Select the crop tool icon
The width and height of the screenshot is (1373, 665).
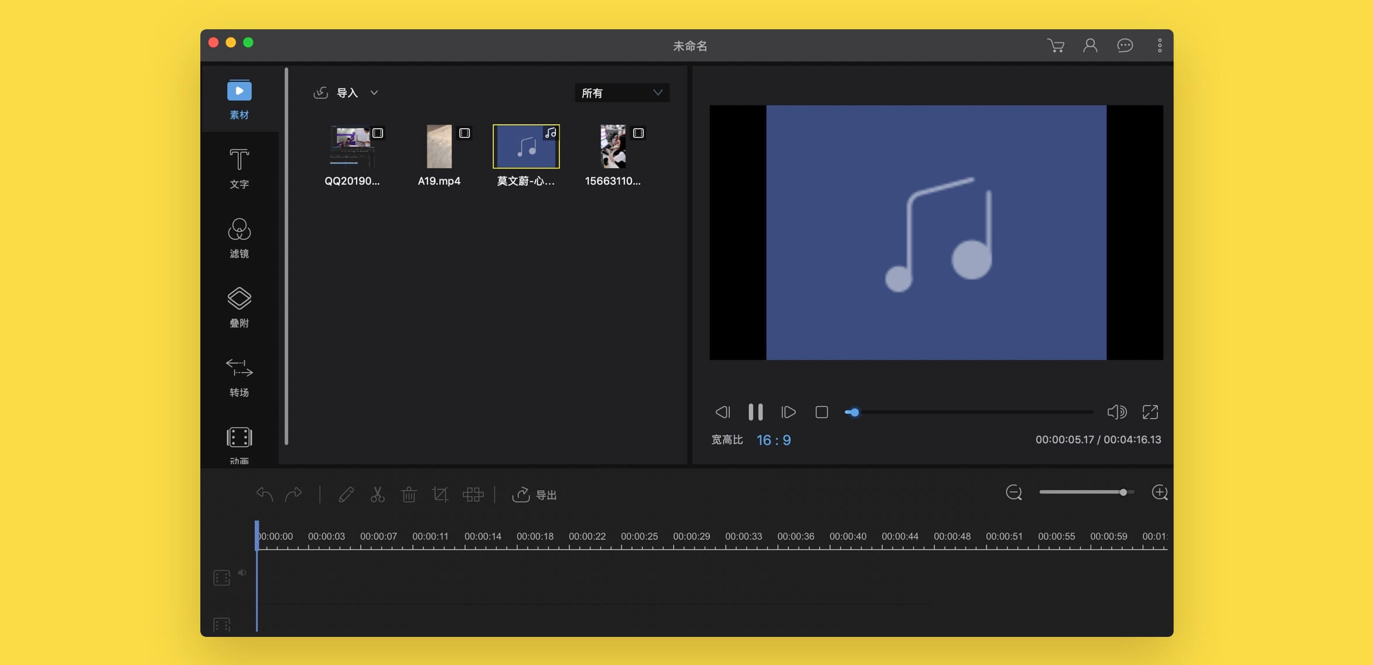(x=440, y=495)
